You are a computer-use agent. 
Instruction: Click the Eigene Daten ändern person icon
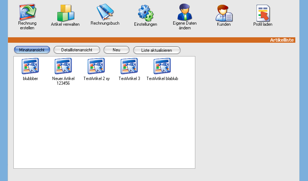185,12
